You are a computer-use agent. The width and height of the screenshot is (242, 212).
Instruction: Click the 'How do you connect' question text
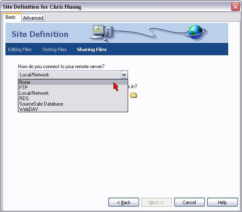61,67
